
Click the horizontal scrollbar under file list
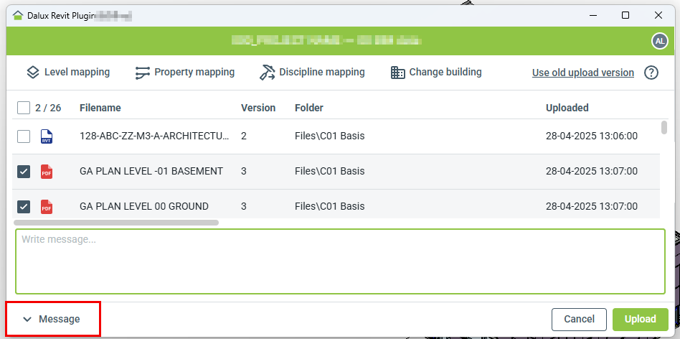tap(116, 223)
